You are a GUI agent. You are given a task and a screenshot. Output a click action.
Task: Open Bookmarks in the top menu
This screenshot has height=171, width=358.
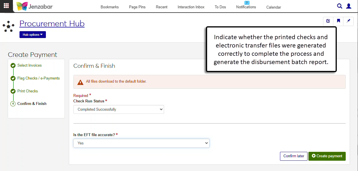(x=110, y=7)
